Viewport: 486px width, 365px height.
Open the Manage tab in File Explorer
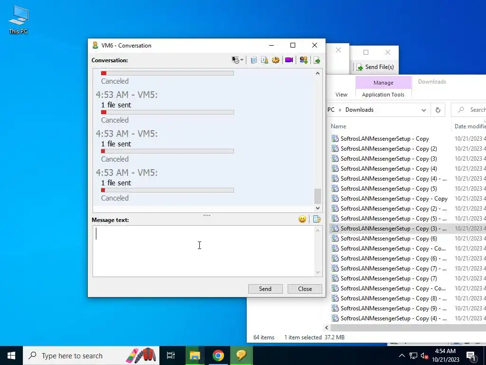[x=383, y=83]
